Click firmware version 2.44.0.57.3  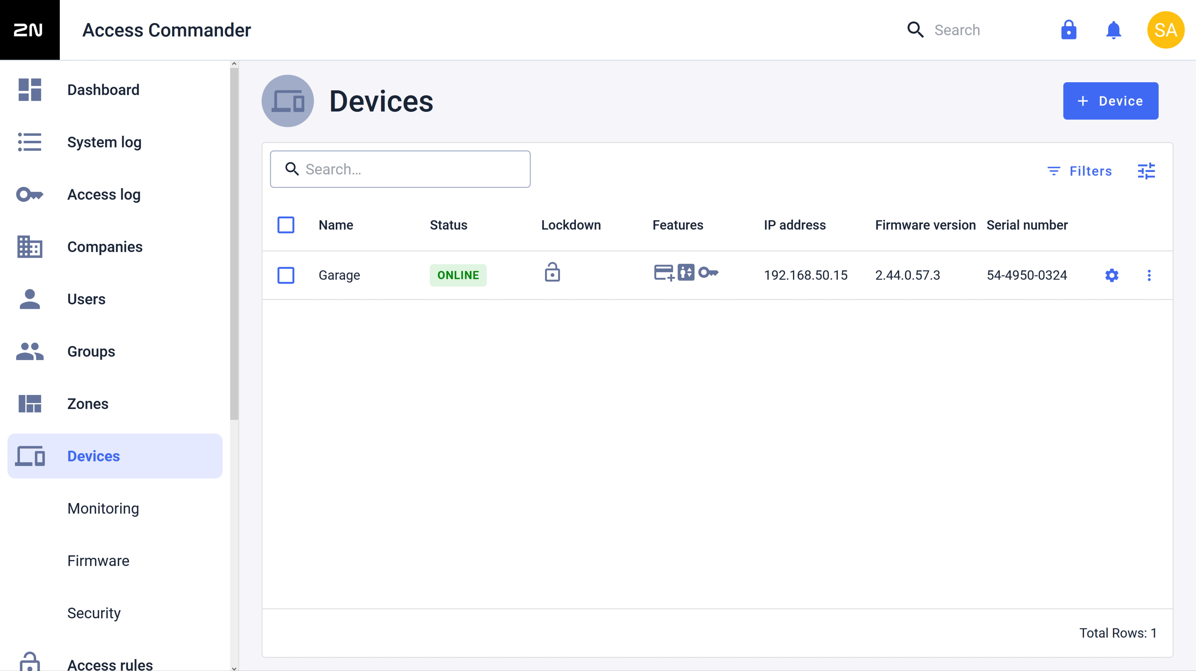click(907, 275)
